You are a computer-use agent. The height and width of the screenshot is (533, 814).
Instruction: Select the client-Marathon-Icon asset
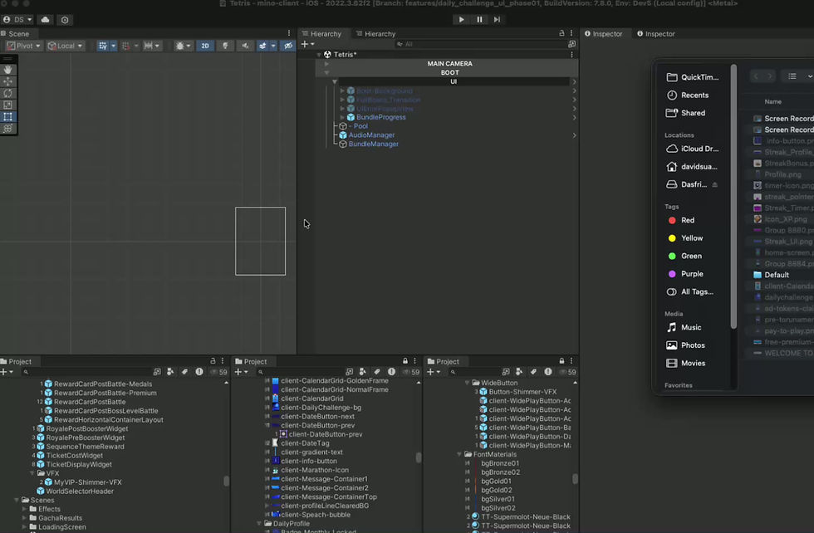(315, 470)
